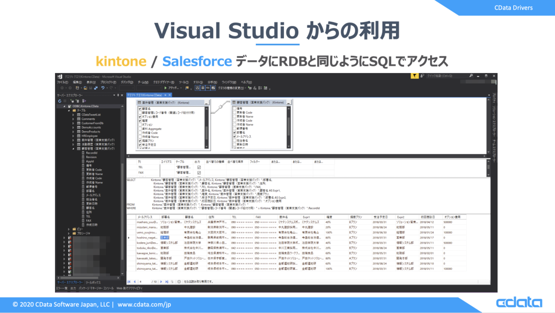Minimize the 案件管理 table box in diagram
Viewport: 555px width, 313px height.
(206, 103)
